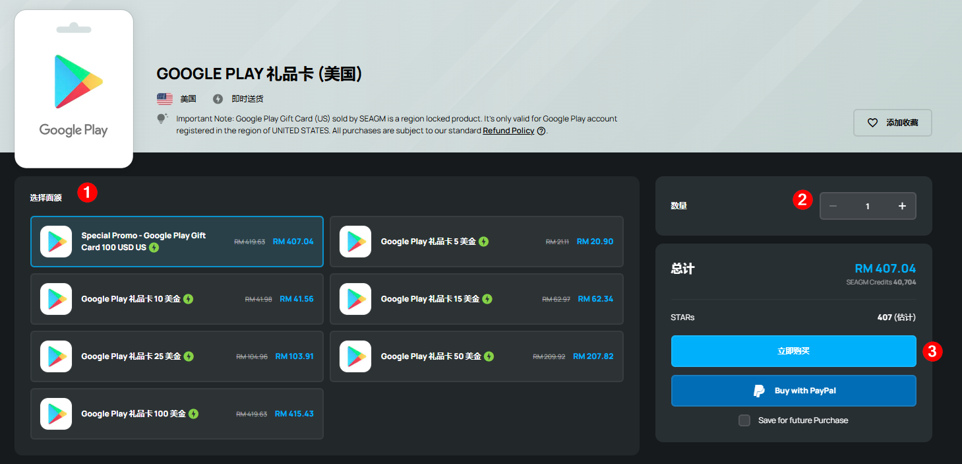Select Google Play 礼品卡 15 美金 option

[x=476, y=299]
